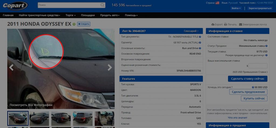
Task: Click the Export link
Action: click(217, 24)
